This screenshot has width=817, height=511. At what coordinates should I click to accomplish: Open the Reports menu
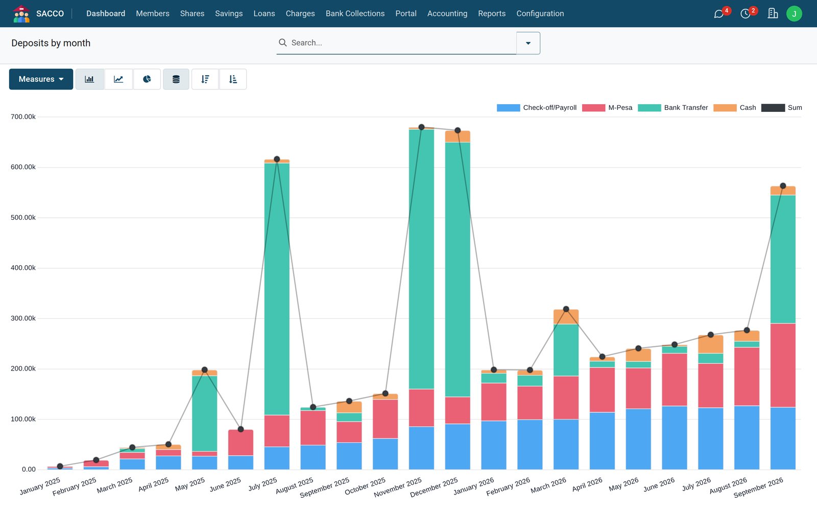point(492,14)
